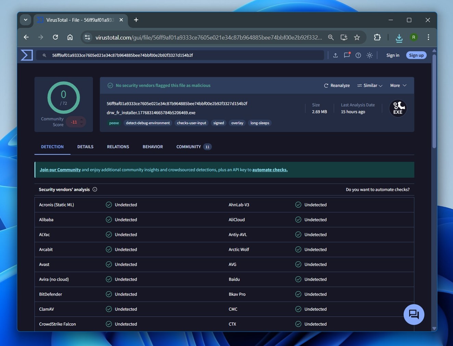Open the extensions puzzle icon
Viewport: 453px width, 346px height.
(x=377, y=37)
